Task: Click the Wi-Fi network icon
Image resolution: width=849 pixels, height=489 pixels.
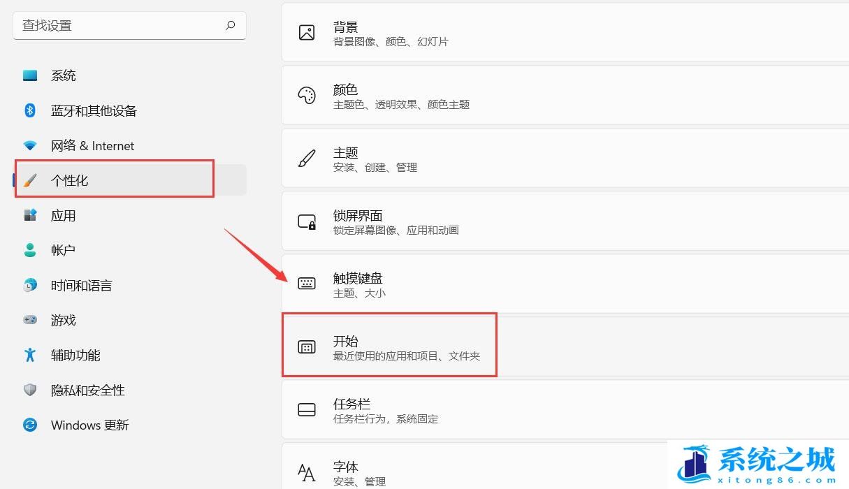Action: click(x=30, y=145)
